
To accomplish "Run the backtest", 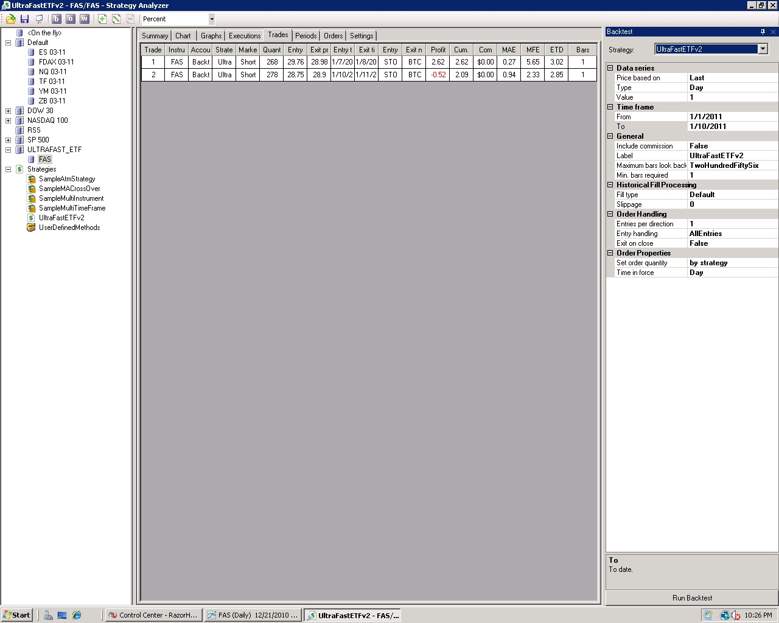I will [x=692, y=598].
